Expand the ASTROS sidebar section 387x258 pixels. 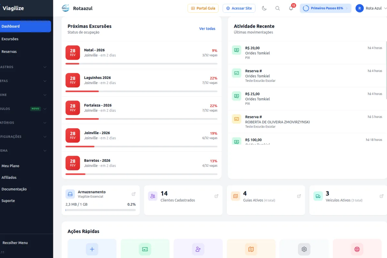click(x=23, y=67)
